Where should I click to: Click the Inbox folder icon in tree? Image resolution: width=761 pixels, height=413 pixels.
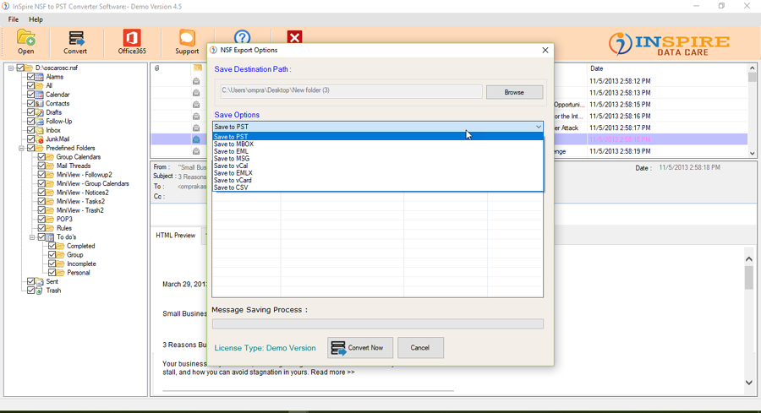(39, 130)
